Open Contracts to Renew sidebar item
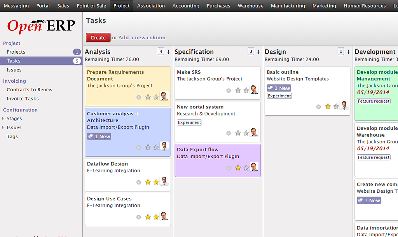The image size is (398, 237). [x=30, y=90]
